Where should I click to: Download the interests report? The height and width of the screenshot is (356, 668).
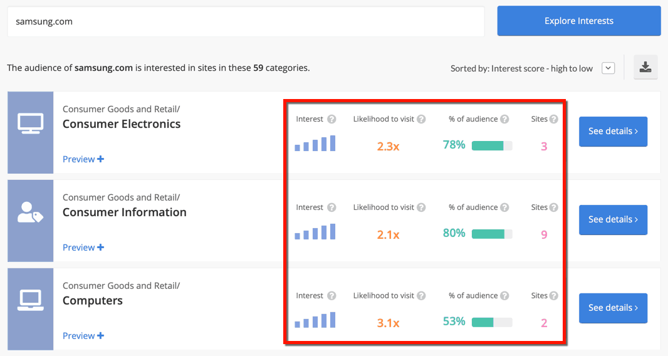tap(645, 67)
